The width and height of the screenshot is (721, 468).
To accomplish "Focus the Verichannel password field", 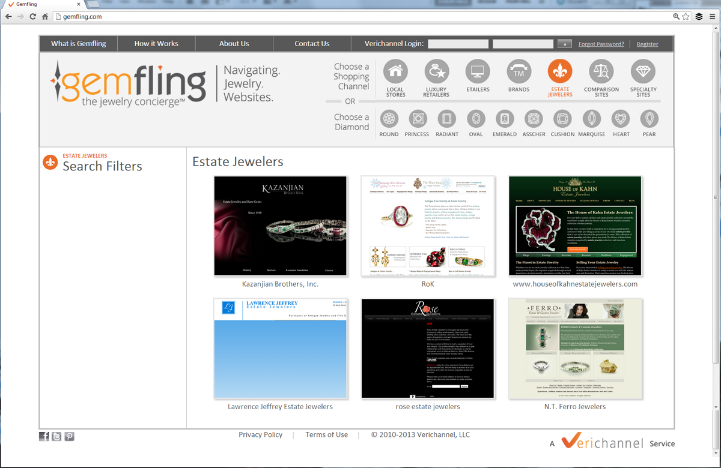I will pos(523,44).
